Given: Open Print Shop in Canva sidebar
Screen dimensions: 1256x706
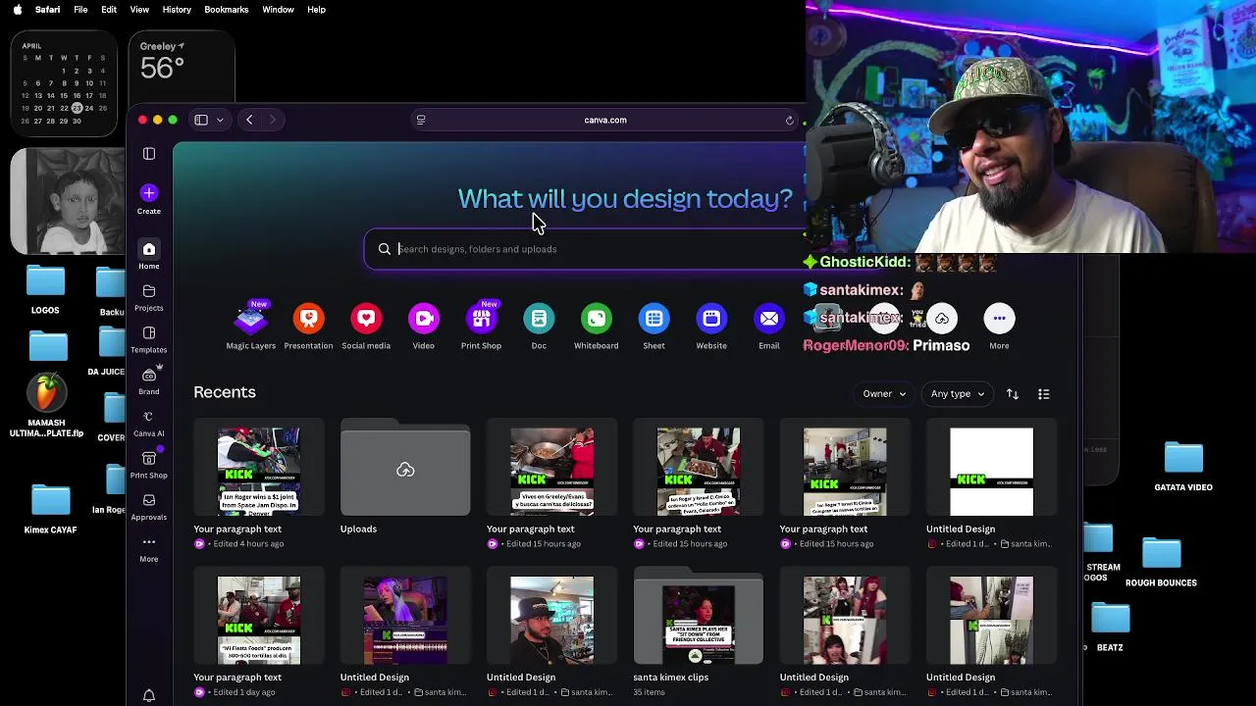Looking at the screenshot, I should click(x=149, y=465).
